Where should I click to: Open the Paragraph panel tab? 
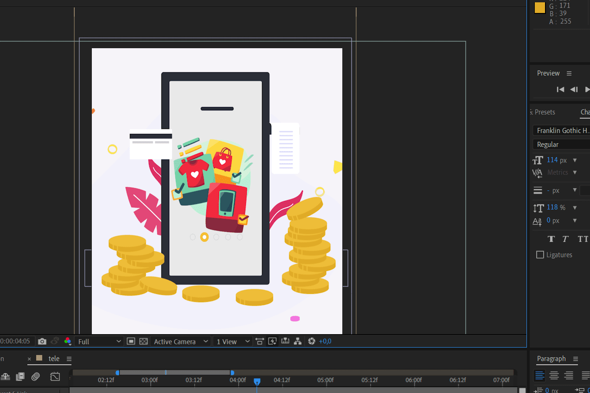pyautogui.click(x=551, y=359)
